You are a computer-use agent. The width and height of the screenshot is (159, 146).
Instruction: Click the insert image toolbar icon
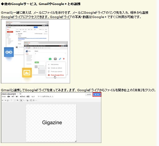pos(33,100)
